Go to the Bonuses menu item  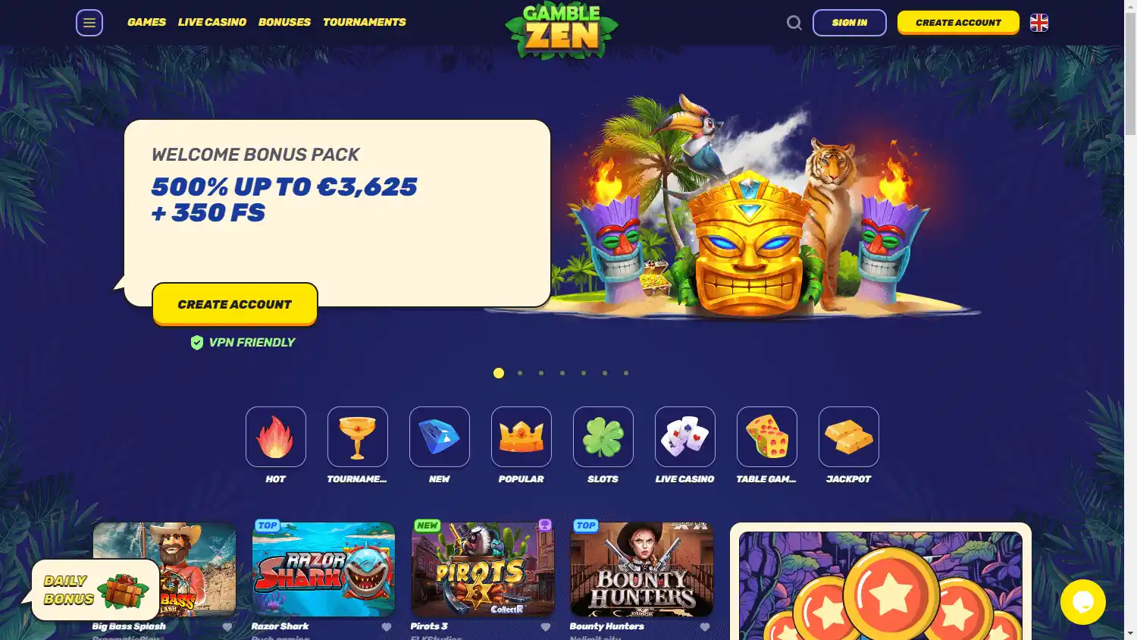[284, 22]
